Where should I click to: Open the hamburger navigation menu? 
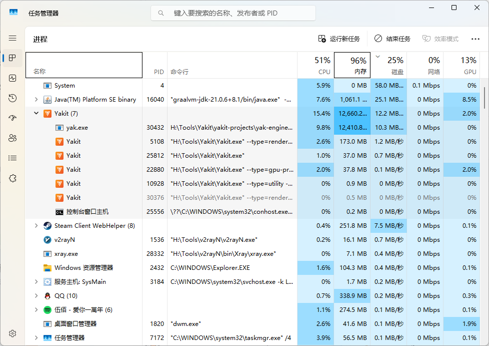pyautogui.click(x=12, y=38)
